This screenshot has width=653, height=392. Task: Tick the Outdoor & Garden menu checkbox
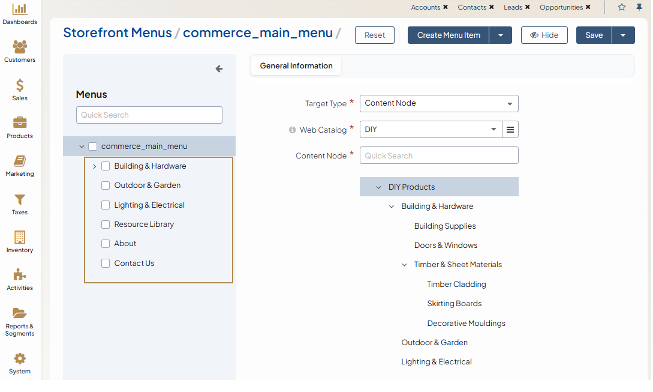coord(106,185)
